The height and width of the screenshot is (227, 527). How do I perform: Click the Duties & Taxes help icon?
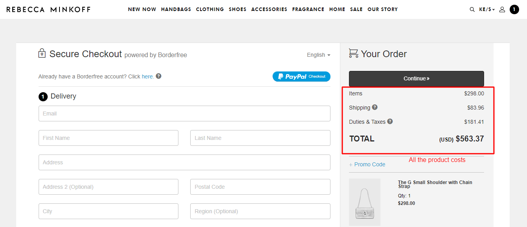pos(390,121)
